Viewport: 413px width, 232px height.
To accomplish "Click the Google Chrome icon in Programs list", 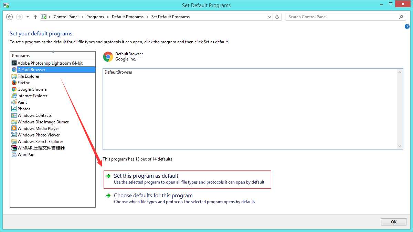I will [14, 89].
